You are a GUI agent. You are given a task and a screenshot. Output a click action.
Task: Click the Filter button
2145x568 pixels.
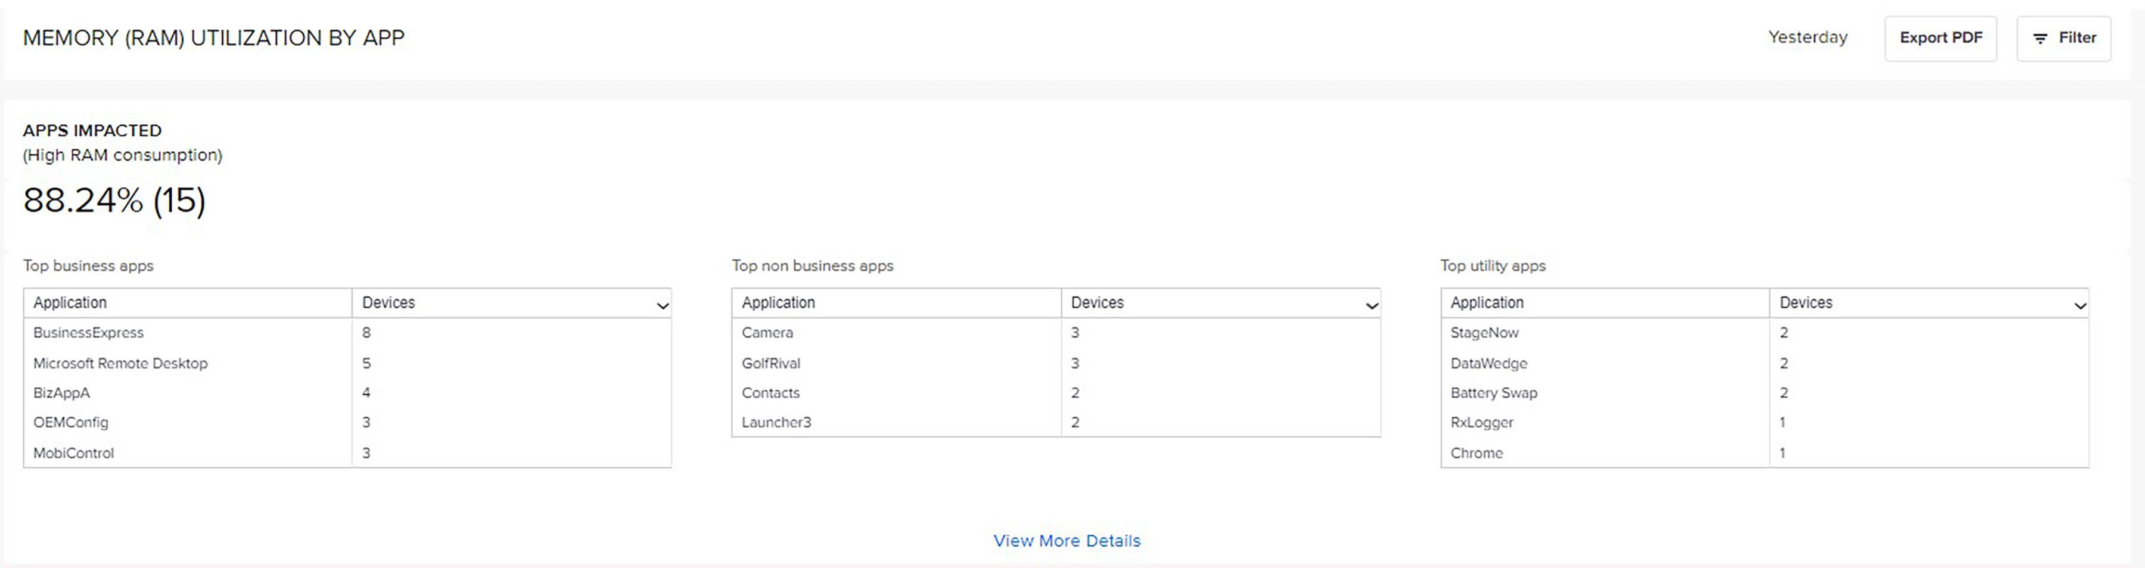(x=2063, y=38)
